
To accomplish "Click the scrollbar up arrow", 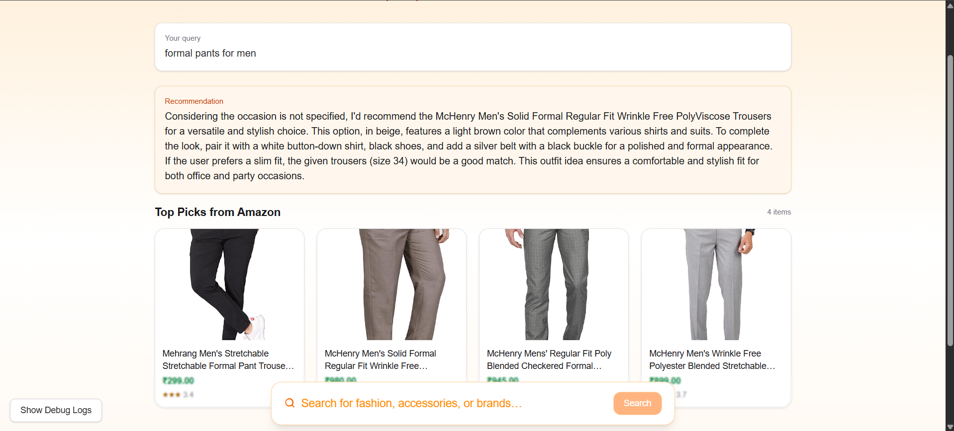I will point(950,5).
